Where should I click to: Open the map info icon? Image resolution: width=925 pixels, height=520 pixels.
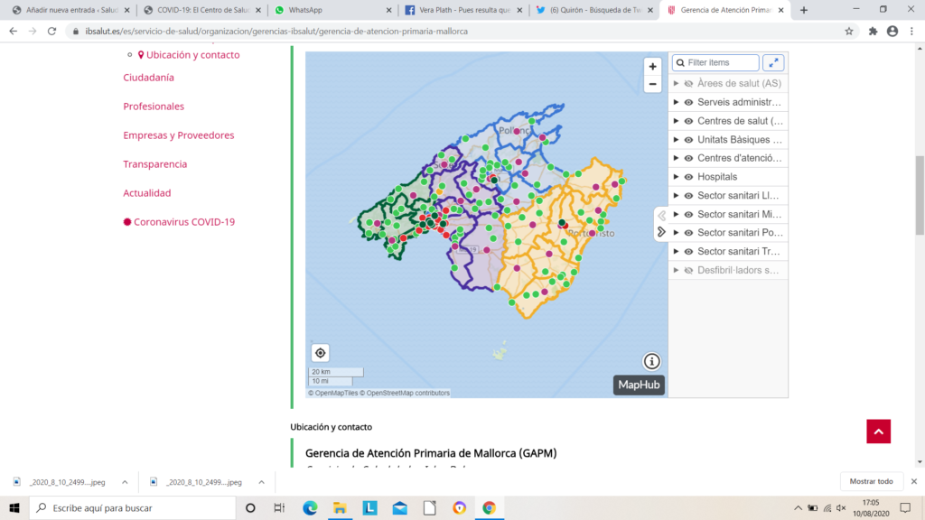[x=651, y=361]
